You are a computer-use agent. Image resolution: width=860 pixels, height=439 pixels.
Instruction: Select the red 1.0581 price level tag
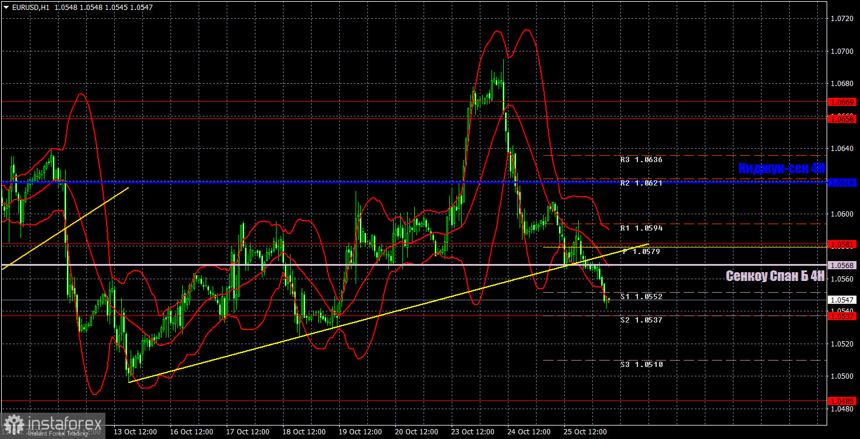click(843, 243)
